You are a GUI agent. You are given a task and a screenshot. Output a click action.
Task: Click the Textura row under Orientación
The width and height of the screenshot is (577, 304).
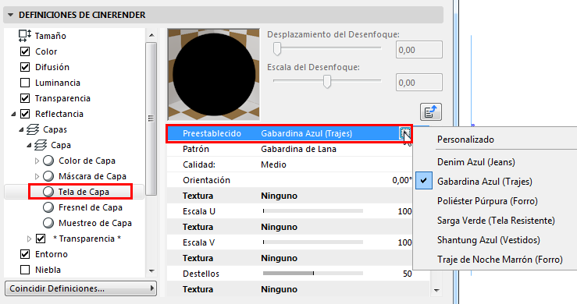(x=290, y=196)
